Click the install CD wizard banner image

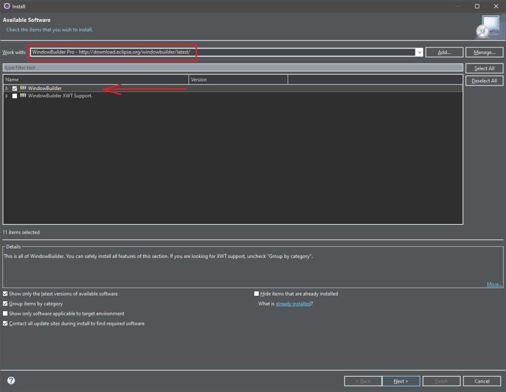(x=487, y=26)
